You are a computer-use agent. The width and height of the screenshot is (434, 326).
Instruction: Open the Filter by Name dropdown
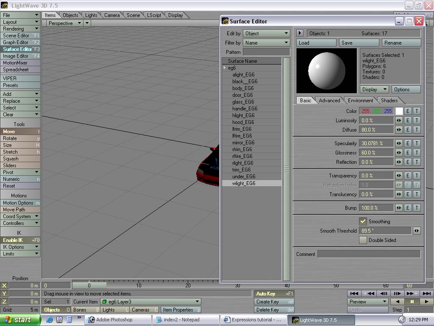tap(267, 43)
